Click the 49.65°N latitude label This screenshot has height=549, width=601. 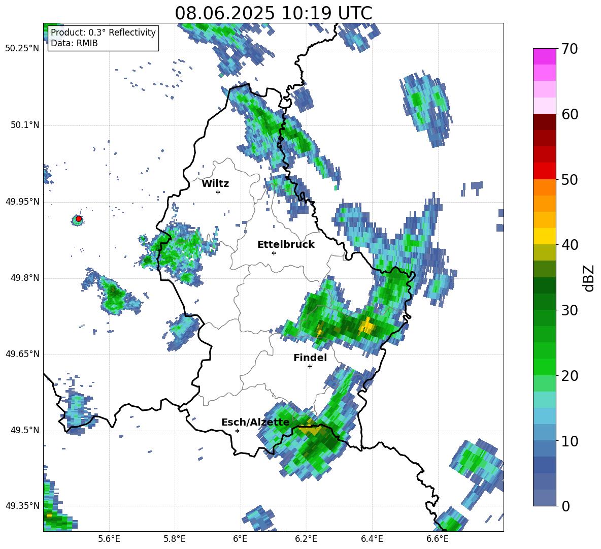click(22, 354)
